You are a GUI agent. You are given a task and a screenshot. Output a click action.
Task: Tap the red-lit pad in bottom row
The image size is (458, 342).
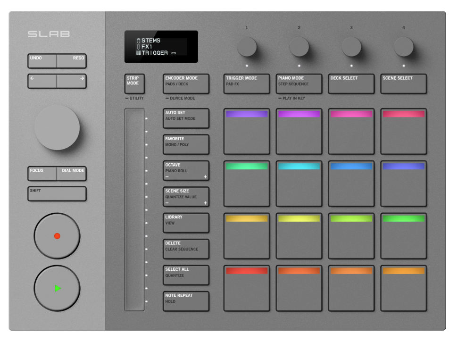247,288
